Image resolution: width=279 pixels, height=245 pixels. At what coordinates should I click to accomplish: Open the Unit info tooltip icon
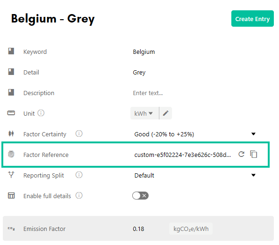tap(41, 113)
